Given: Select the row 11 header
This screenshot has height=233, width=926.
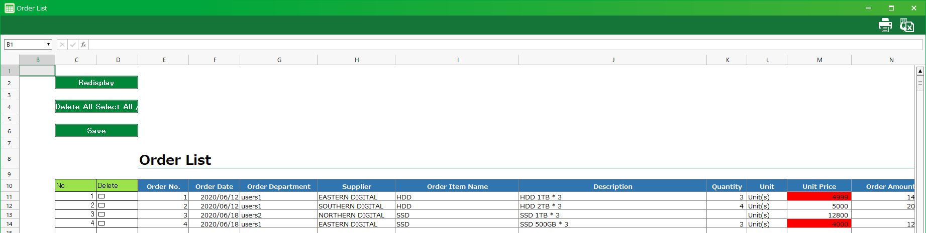Looking at the screenshot, I should tap(9, 197).
